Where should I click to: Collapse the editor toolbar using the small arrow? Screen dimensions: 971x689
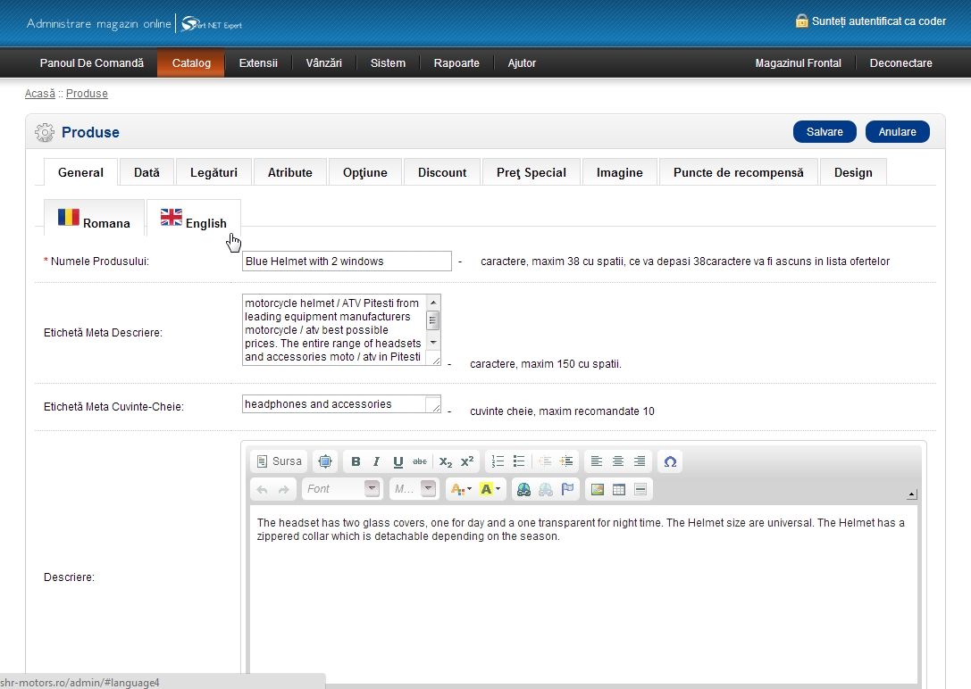pyautogui.click(x=911, y=494)
